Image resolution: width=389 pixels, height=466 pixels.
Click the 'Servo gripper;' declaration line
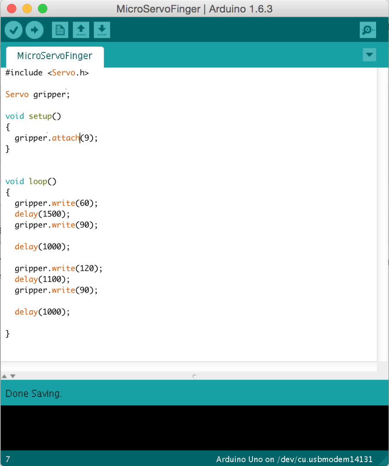tap(37, 94)
